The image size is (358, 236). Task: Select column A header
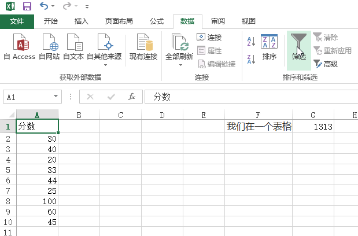click(38, 115)
